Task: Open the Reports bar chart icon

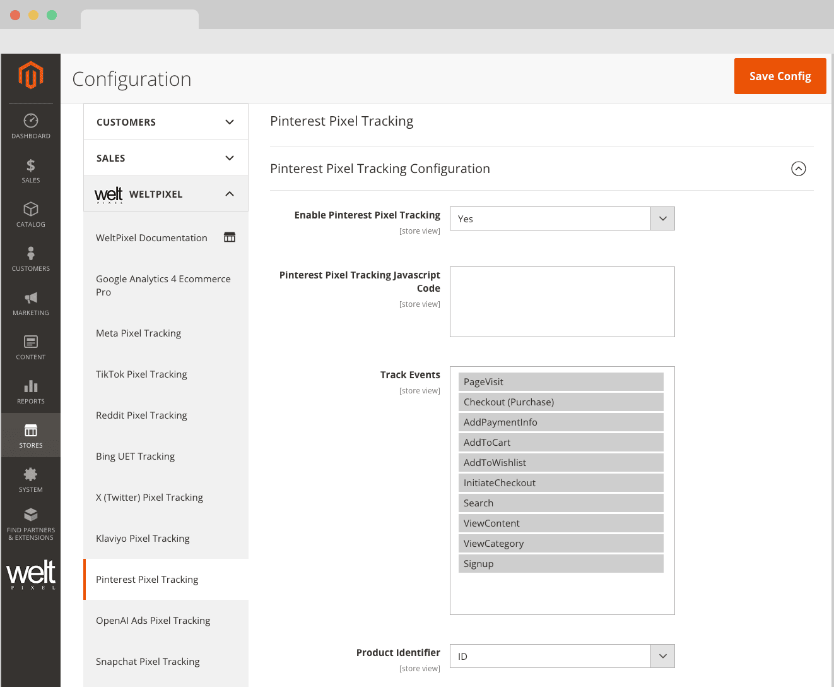Action: [x=31, y=386]
